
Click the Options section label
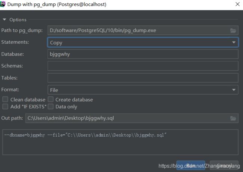[18, 20]
